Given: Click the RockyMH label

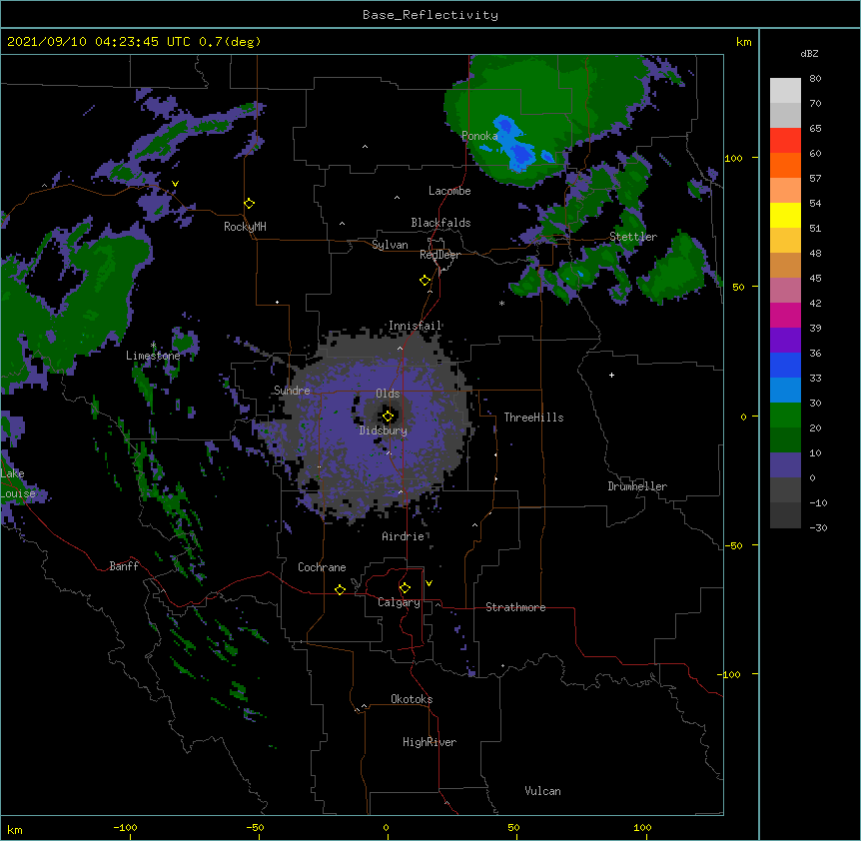Looking at the screenshot, I should coord(245,227).
